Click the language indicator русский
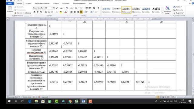This screenshot has width=194, height=109. pos(45,97)
